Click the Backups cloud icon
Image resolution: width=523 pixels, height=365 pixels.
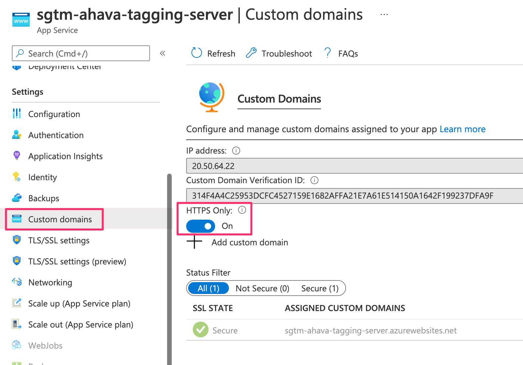17,198
